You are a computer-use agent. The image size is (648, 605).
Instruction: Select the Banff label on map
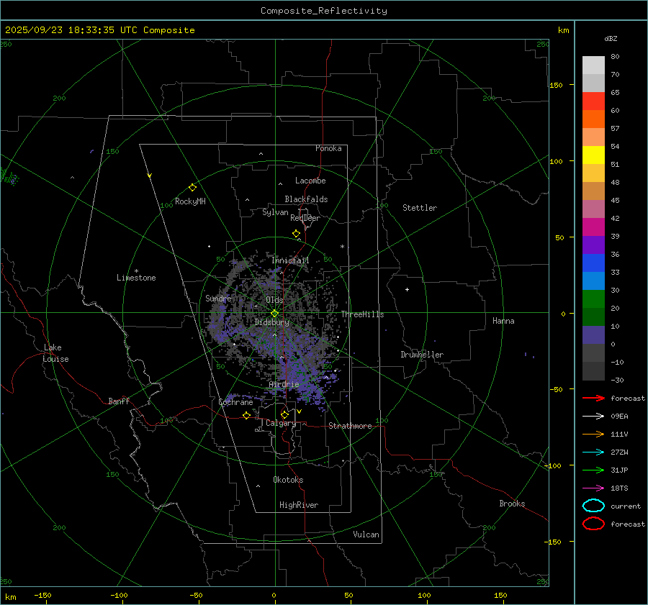point(119,401)
